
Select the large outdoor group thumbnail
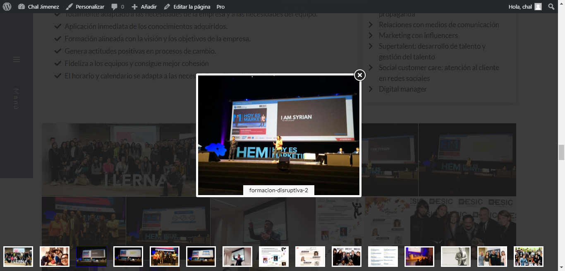point(529,257)
